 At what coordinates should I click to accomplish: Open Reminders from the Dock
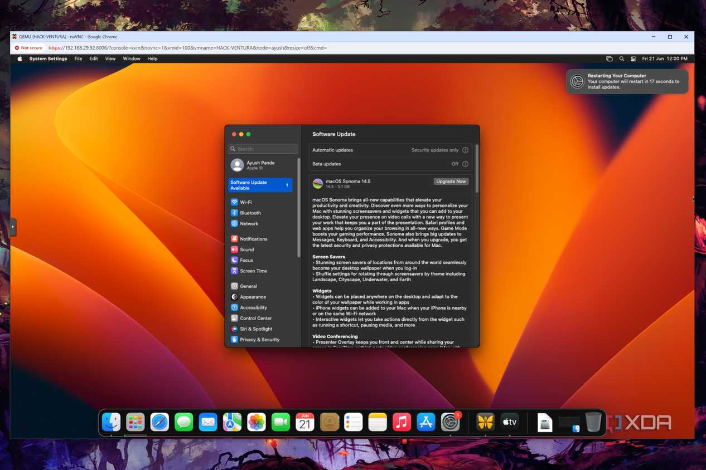353,422
